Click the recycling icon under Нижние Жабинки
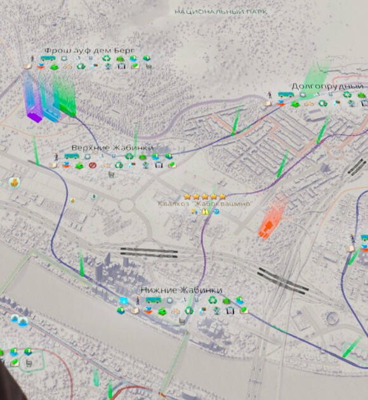The height and width of the screenshot is (400, 368). [213, 300]
